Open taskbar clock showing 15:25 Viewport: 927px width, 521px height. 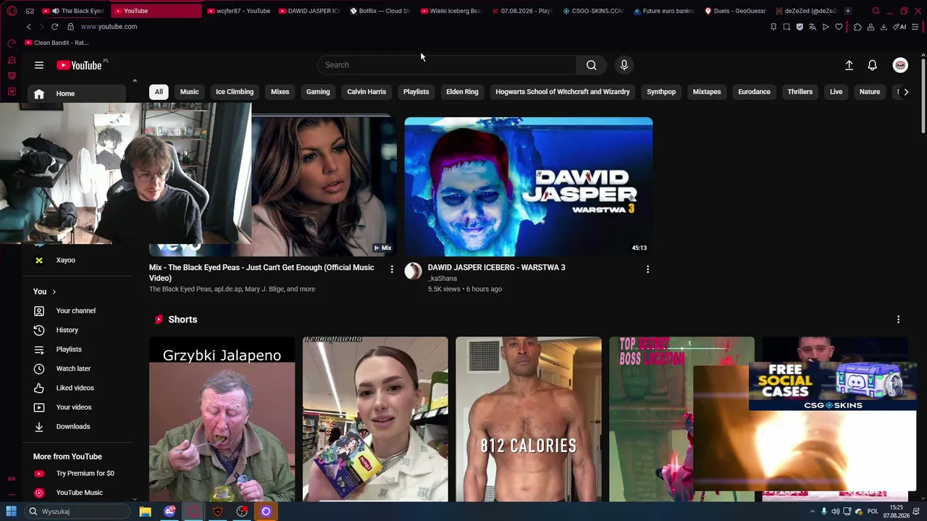pos(896,512)
